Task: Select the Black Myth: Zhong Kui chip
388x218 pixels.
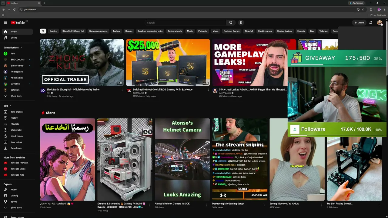Action: pos(73,31)
